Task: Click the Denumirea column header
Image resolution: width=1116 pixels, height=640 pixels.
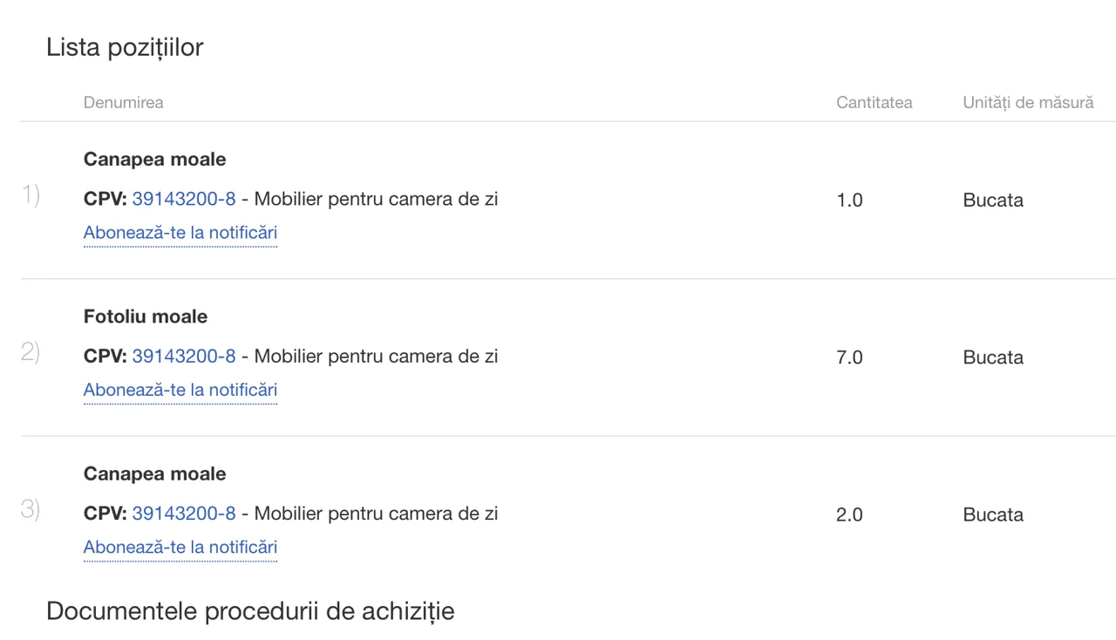Action: point(123,102)
